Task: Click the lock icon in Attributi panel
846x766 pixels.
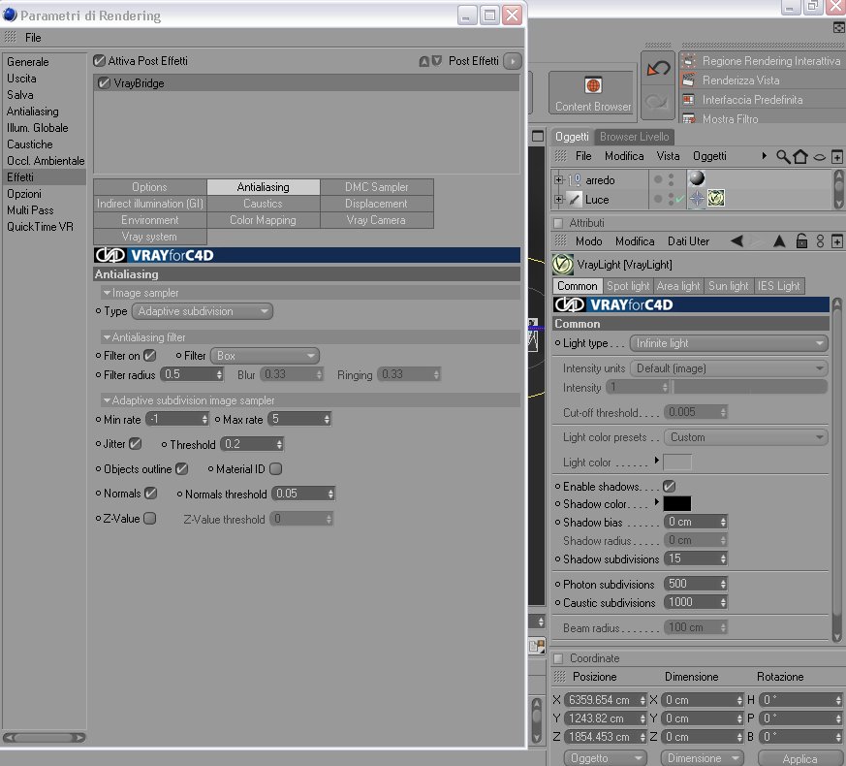Action: pos(801,240)
